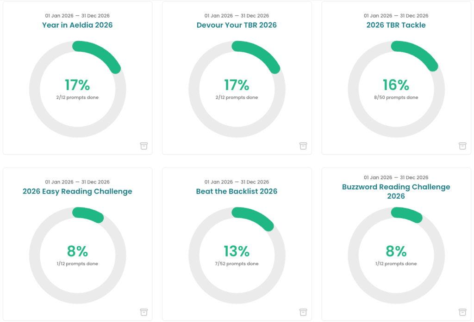Click the 17% figure in Devour Your TBR
This screenshot has width=474, height=322.
coord(237,85)
